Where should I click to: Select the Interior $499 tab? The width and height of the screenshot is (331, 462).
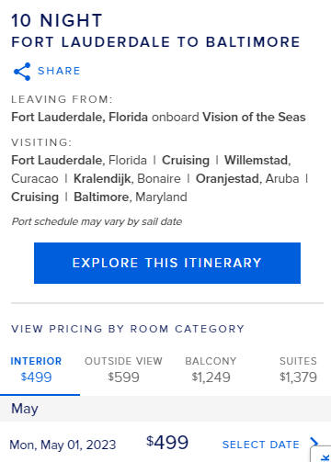click(x=36, y=369)
